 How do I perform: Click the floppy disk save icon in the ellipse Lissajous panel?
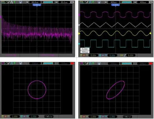99,63
